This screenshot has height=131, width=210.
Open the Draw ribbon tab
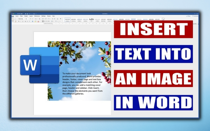point(22,16)
